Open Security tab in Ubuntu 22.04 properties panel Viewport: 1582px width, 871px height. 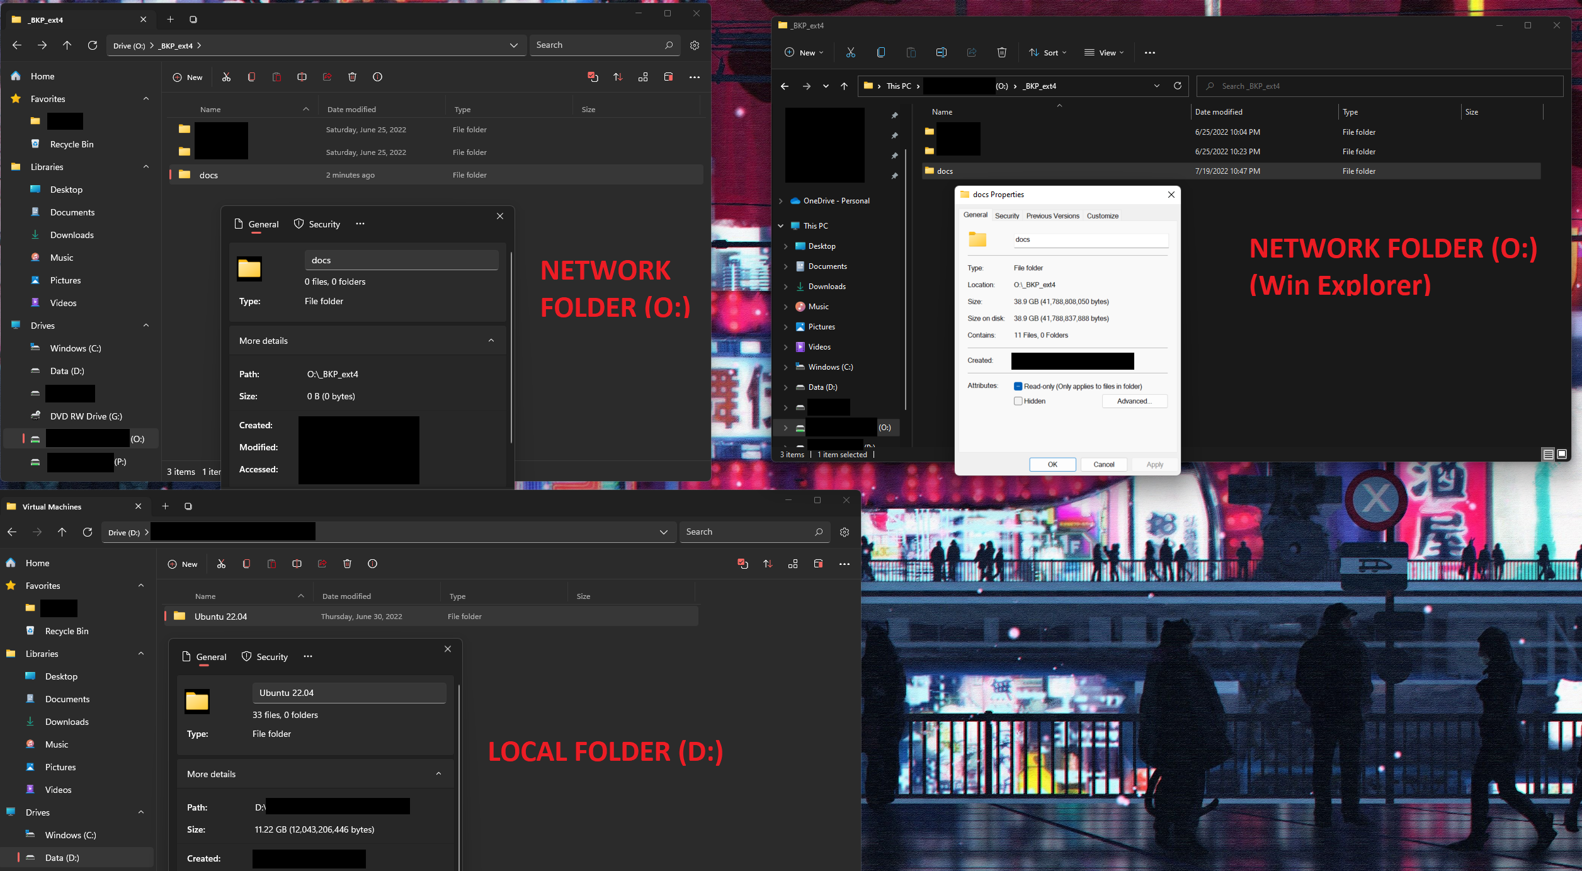265,656
